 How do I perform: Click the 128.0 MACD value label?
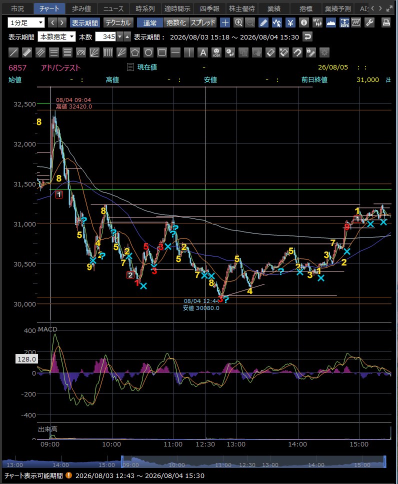click(x=27, y=359)
